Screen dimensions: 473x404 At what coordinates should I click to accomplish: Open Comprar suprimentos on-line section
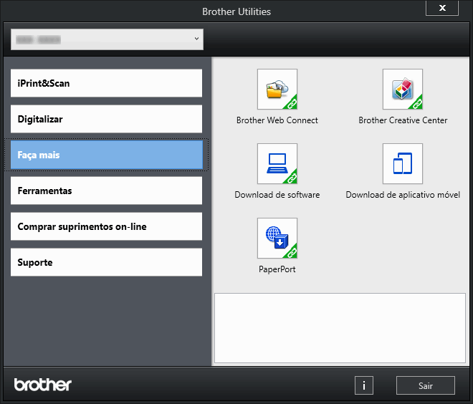click(107, 226)
